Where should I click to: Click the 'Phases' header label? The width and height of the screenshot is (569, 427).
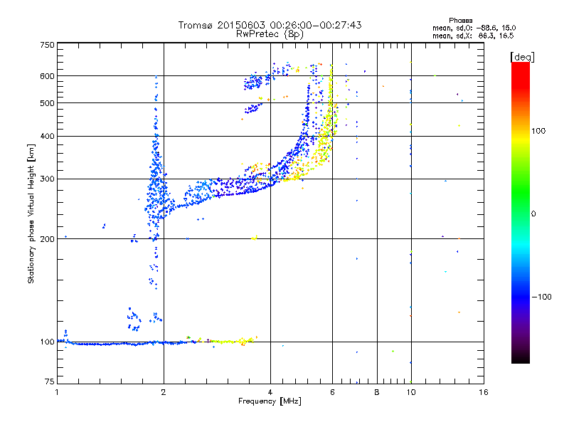click(460, 21)
